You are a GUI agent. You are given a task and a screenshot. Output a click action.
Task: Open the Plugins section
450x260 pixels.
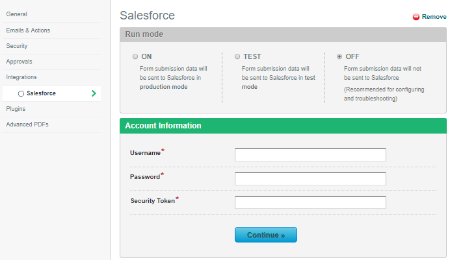pyautogui.click(x=16, y=109)
